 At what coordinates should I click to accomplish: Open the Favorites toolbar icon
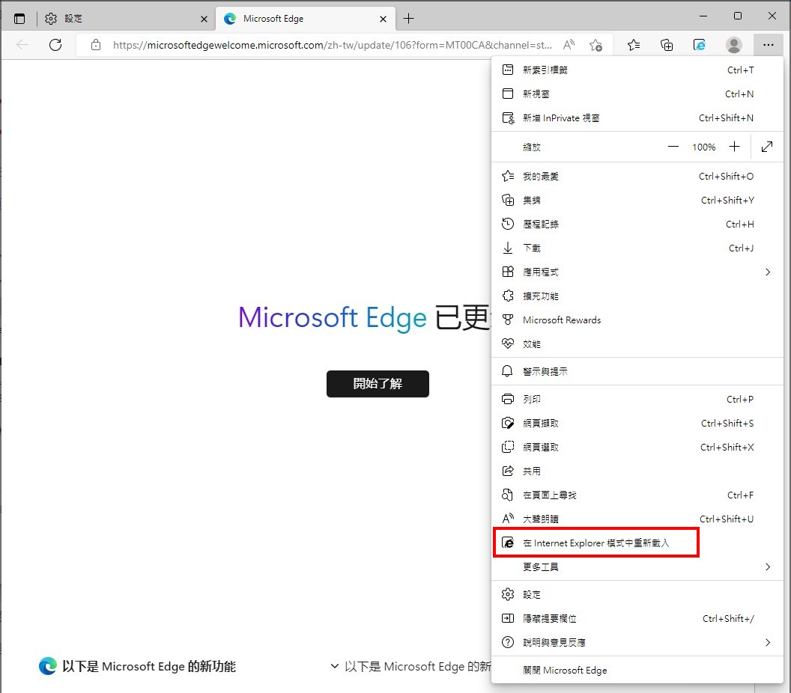click(x=634, y=45)
